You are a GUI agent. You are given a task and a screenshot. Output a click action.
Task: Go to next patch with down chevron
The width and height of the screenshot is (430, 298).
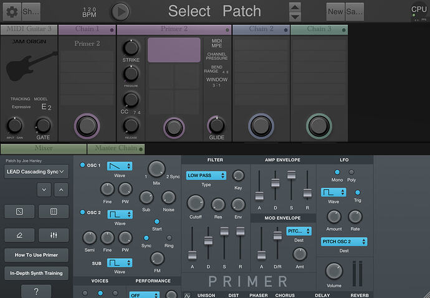click(42, 189)
